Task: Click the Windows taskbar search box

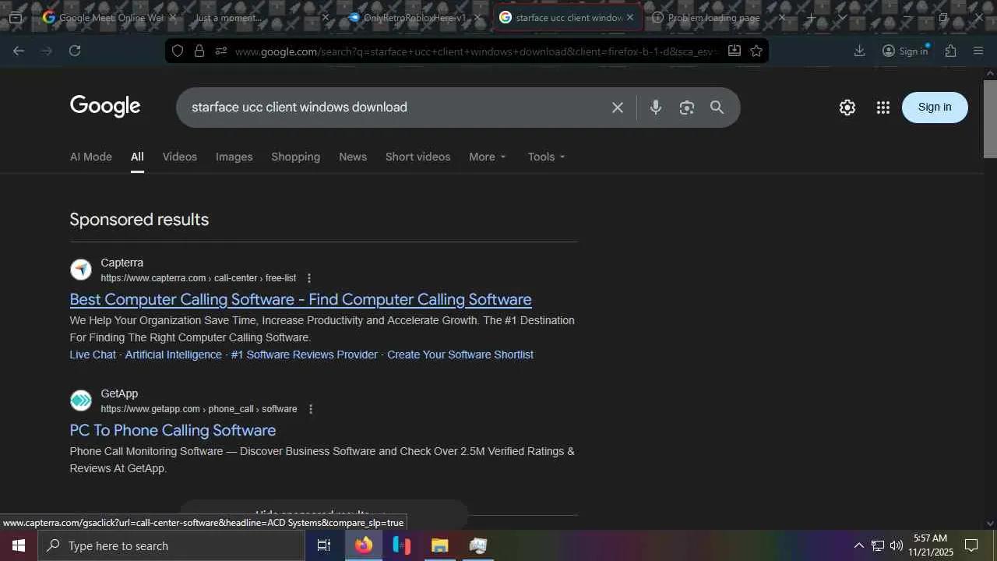Action: (x=171, y=545)
